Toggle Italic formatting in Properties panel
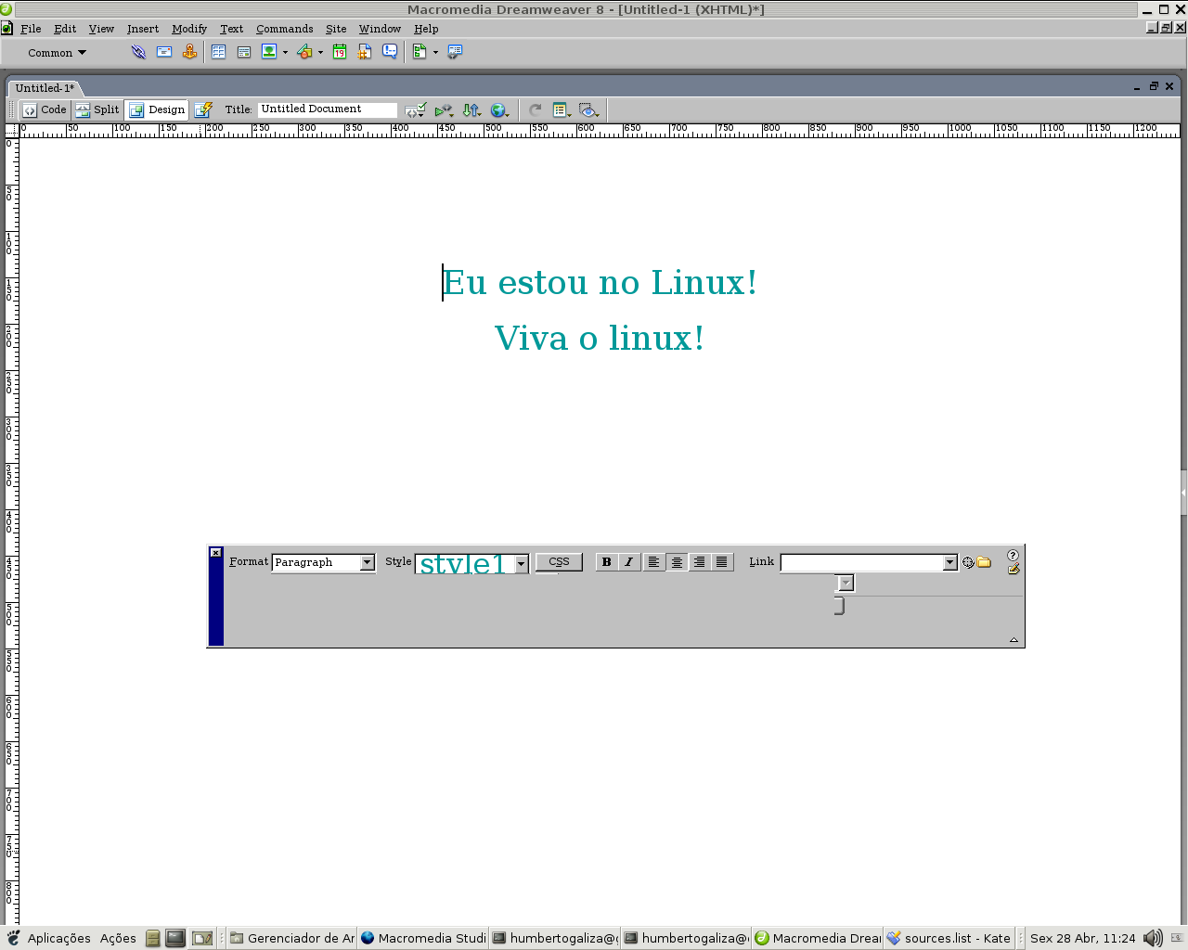The height and width of the screenshot is (950, 1188). click(629, 562)
